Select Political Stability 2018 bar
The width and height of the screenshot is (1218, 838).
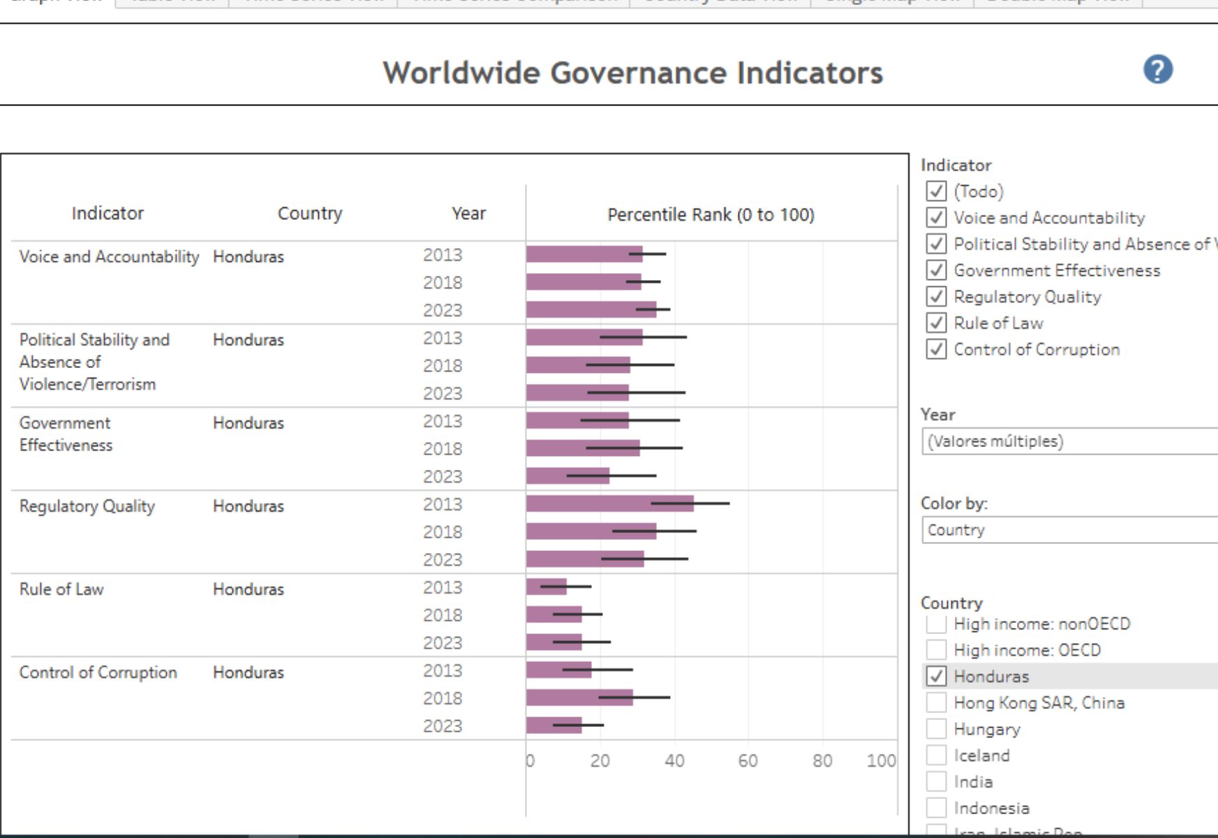tap(578, 365)
